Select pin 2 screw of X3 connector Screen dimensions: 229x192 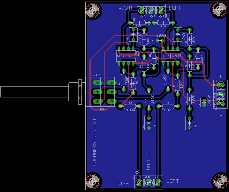(x=149, y=182)
